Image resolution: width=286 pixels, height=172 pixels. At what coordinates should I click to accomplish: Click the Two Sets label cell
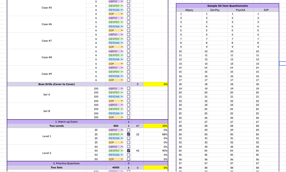coord(57,168)
